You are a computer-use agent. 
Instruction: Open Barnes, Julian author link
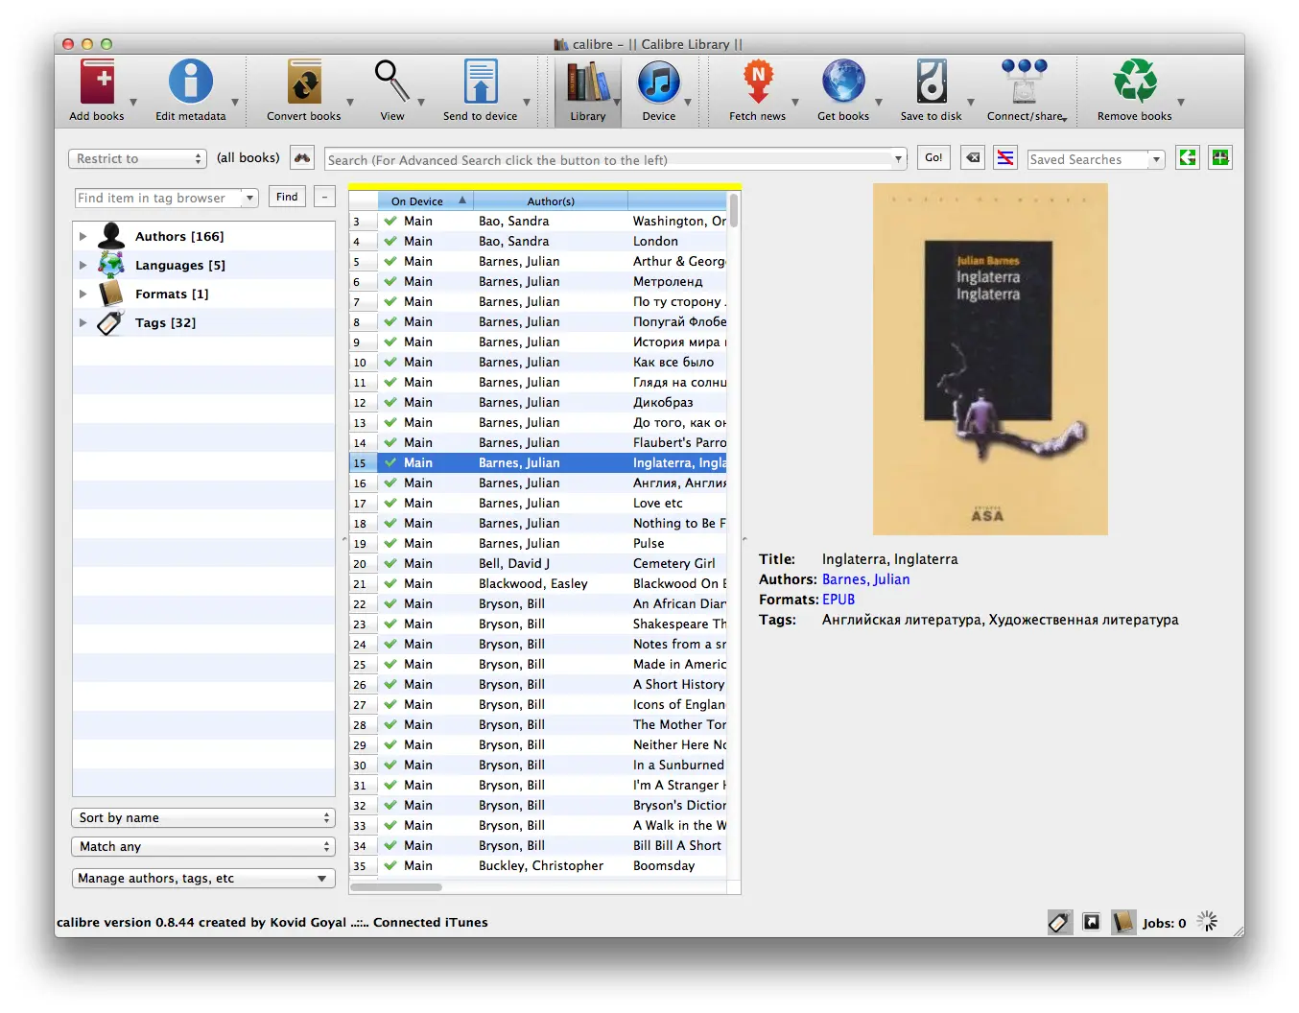[x=865, y=579]
